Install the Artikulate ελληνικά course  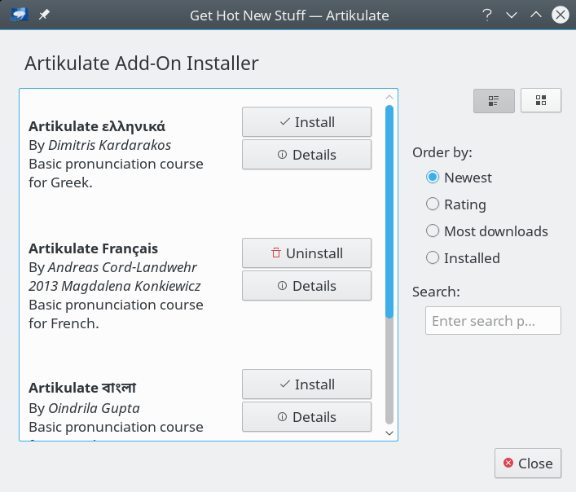[306, 122]
